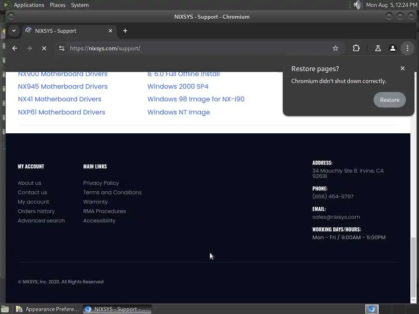
Task: Open Accessibility footer link
Action: click(x=99, y=220)
